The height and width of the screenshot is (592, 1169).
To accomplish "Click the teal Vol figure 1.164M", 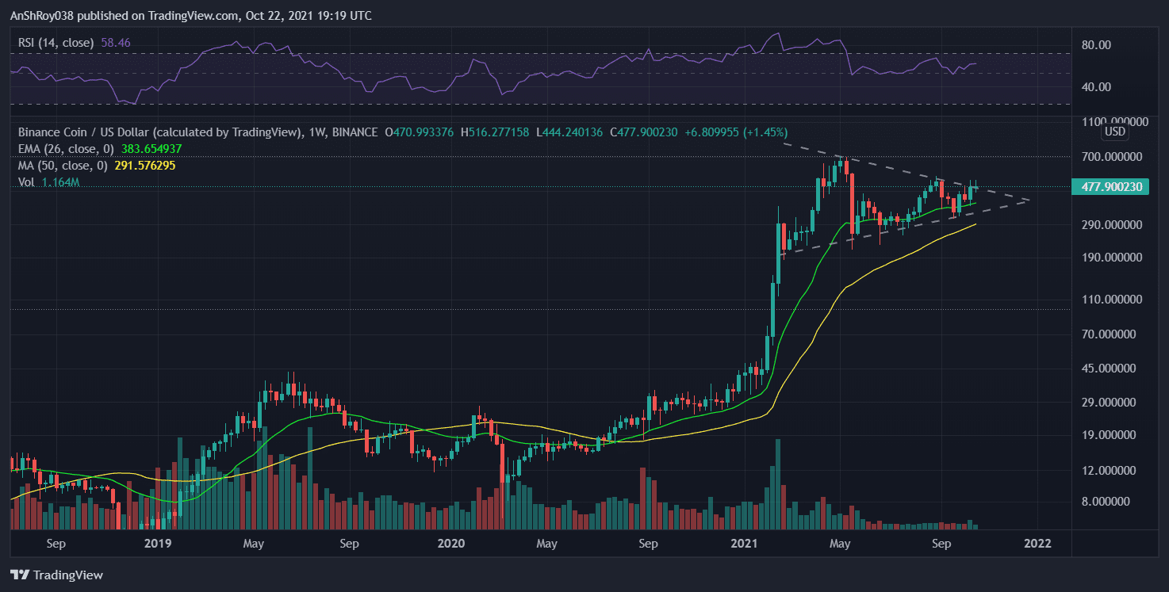I will (59, 181).
